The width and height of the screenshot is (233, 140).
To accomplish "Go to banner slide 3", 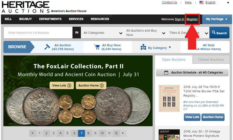I will point(53,133).
